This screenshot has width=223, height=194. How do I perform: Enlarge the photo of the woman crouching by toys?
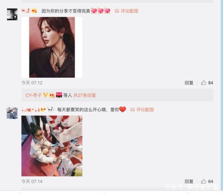pyautogui.click(x=52, y=146)
